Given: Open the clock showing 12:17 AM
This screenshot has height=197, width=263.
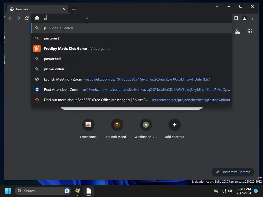Looking at the screenshot, I should coord(244,191).
